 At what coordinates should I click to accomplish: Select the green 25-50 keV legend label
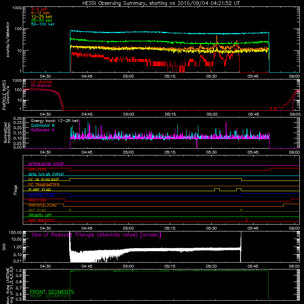(42, 21)
